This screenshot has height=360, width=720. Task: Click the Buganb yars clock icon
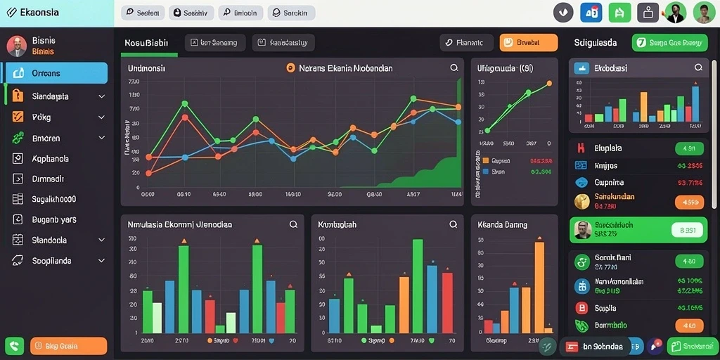point(18,219)
